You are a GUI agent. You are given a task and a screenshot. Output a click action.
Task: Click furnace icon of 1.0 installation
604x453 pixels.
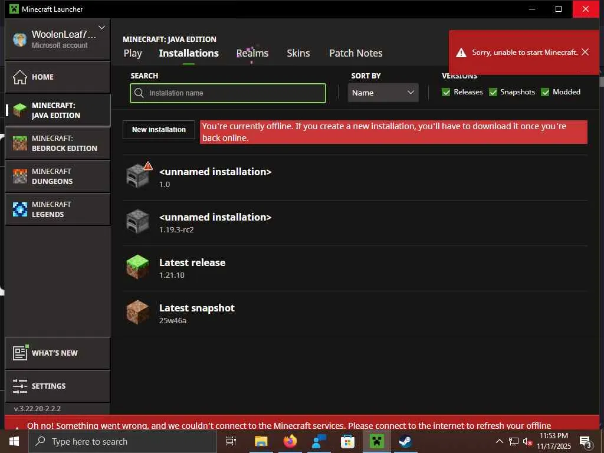coord(137,176)
